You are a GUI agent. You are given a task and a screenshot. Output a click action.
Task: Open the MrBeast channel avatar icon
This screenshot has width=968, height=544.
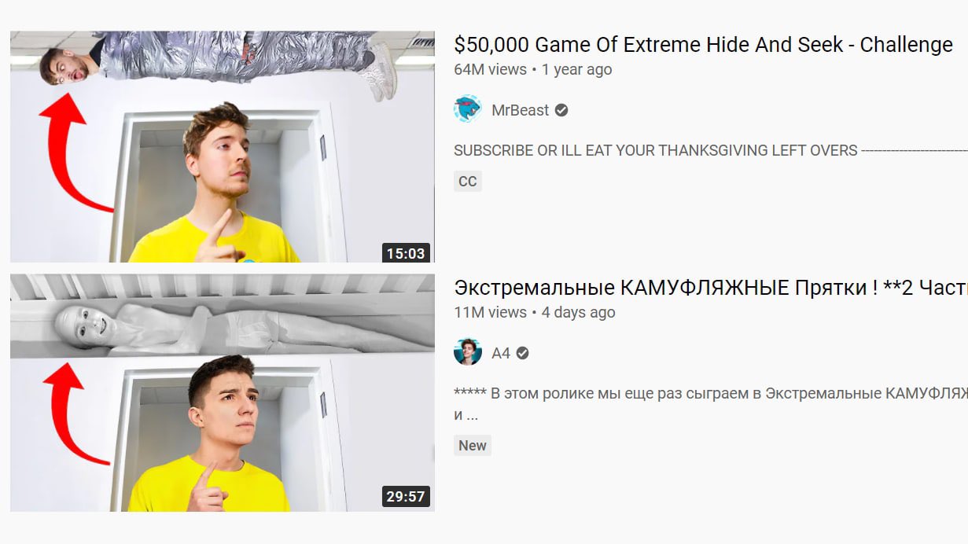coord(468,109)
